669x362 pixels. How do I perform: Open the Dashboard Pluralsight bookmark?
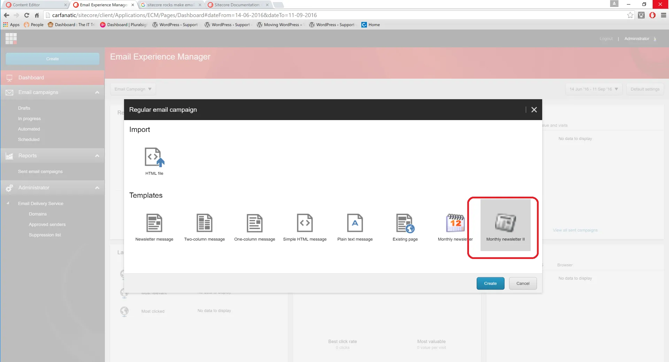pyautogui.click(x=123, y=25)
